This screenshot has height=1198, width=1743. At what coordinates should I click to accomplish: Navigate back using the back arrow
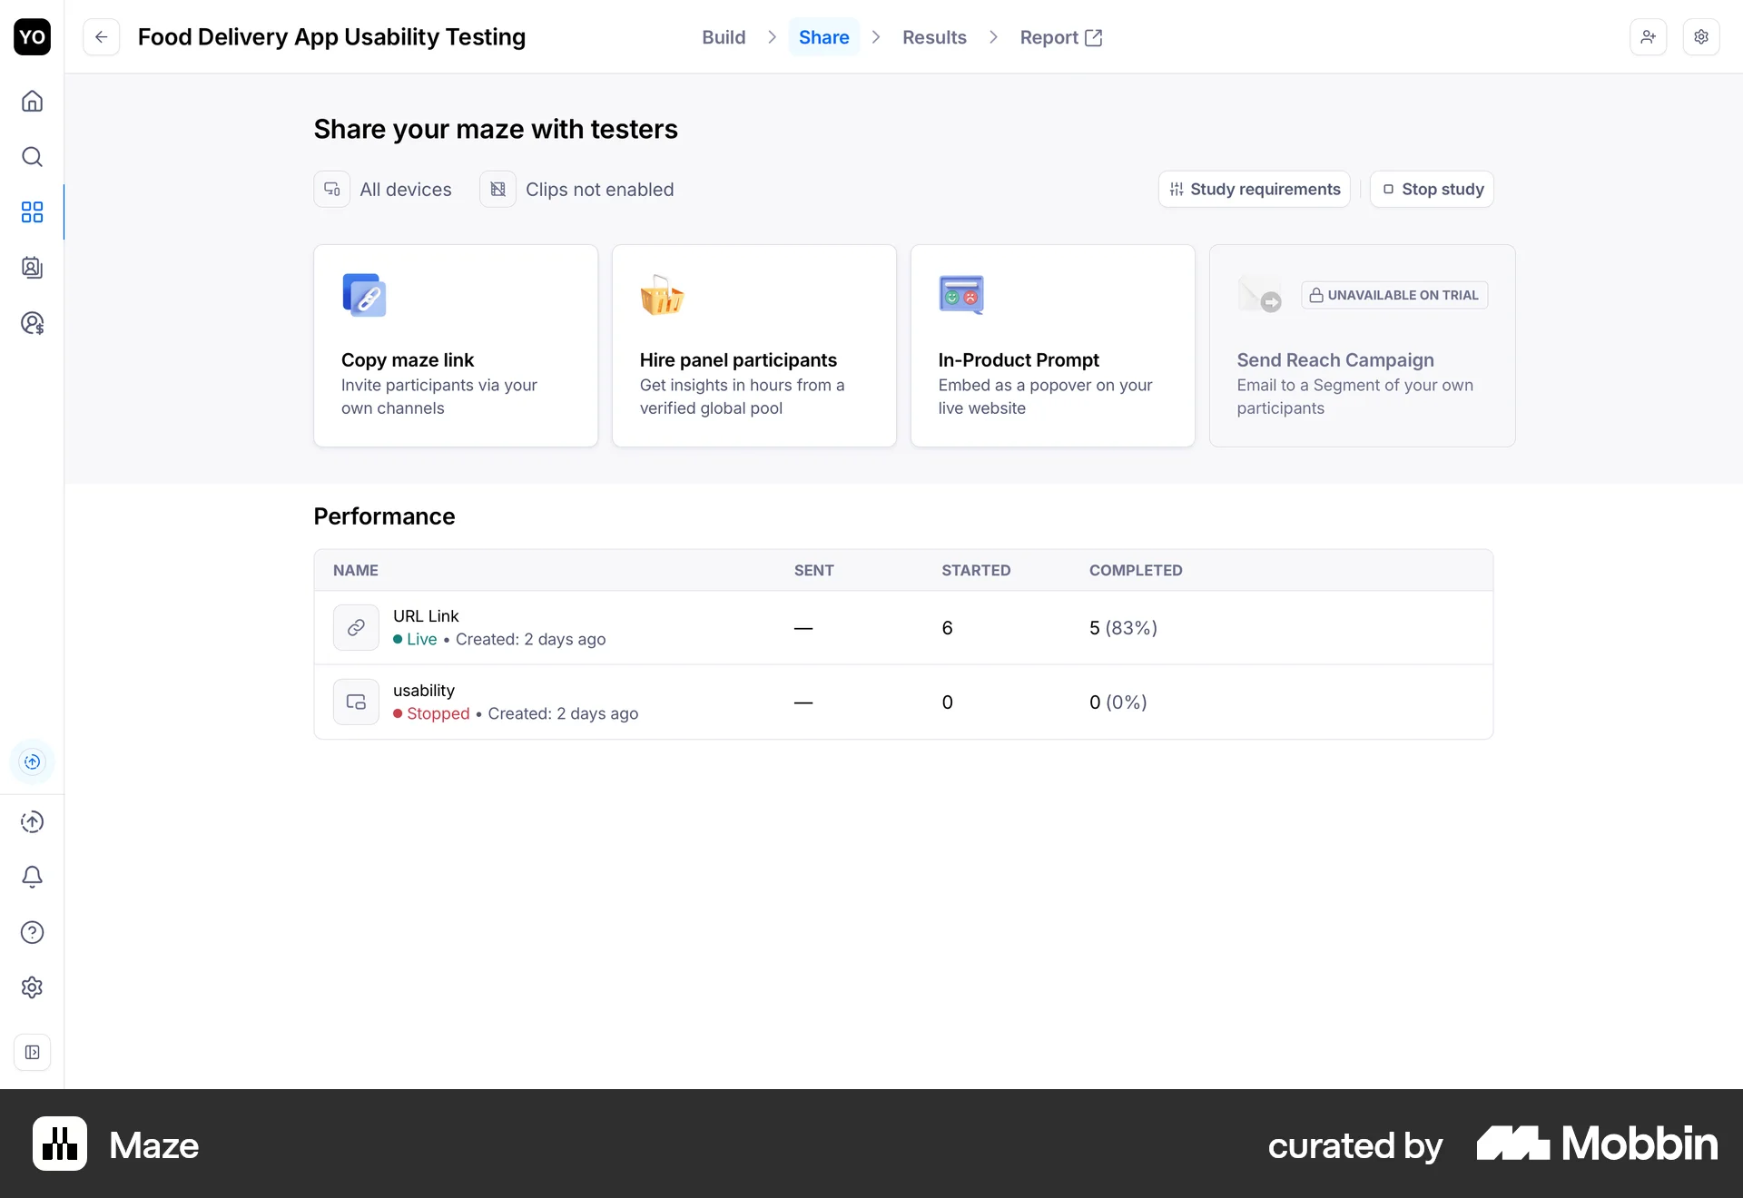(101, 37)
